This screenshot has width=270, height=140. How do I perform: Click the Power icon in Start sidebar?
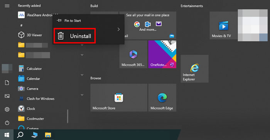coord(7,123)
